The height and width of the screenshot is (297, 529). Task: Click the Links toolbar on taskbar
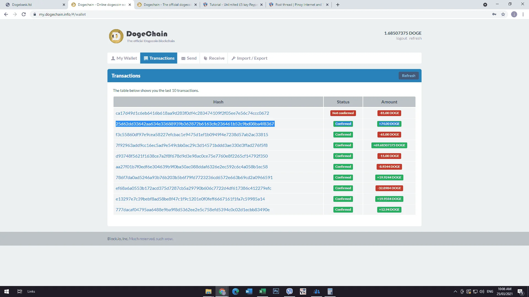point(31,291)
